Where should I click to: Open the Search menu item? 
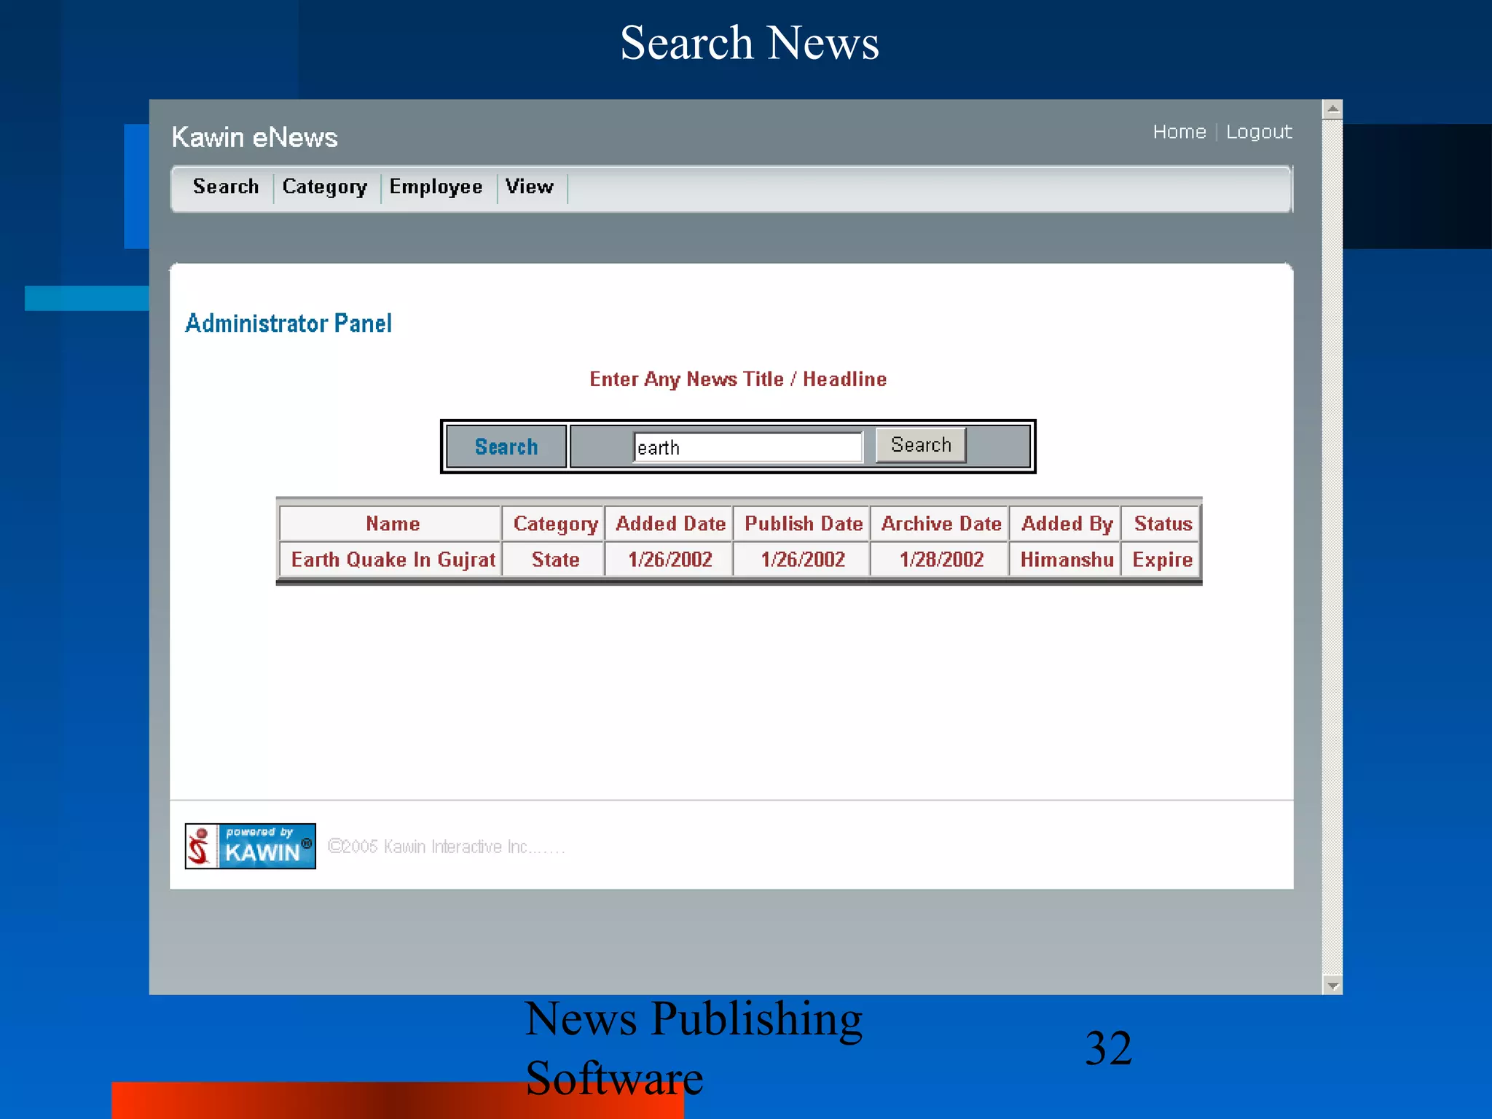coord(225,187)
